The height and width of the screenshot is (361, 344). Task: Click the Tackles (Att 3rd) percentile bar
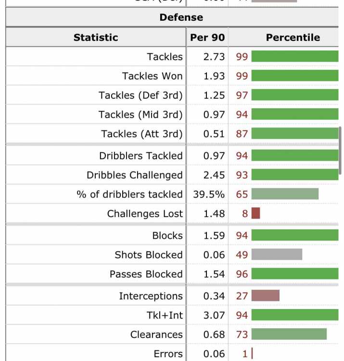(x=294, y=133)
